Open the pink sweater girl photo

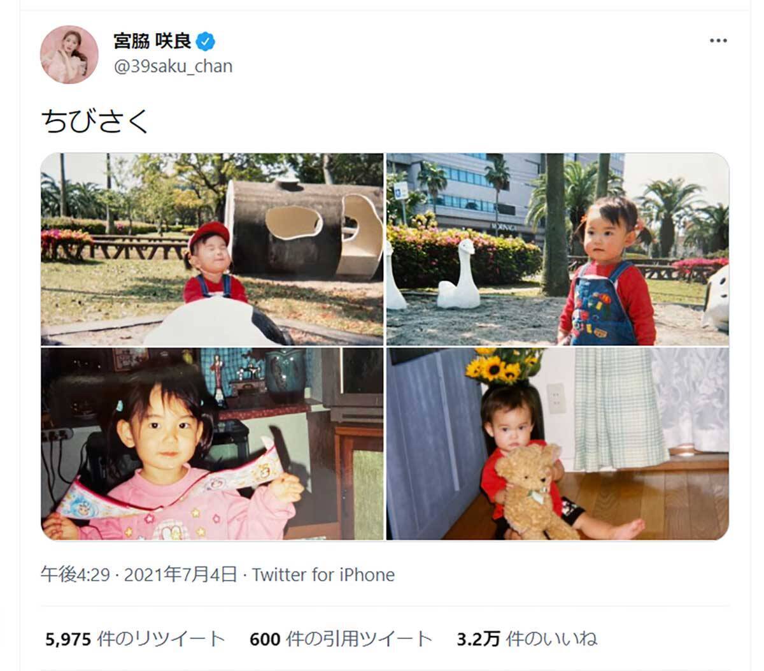(x=212, y=444)
